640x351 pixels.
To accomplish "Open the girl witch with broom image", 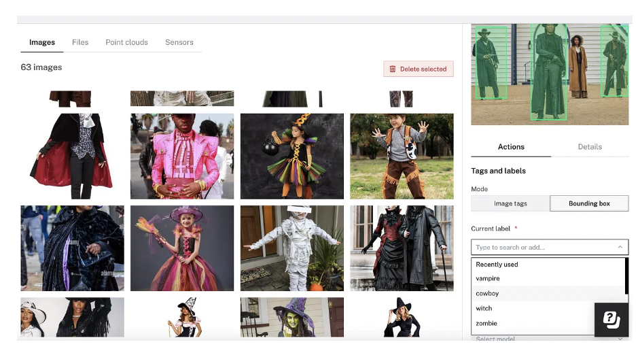I will click(x=182, y=248).
